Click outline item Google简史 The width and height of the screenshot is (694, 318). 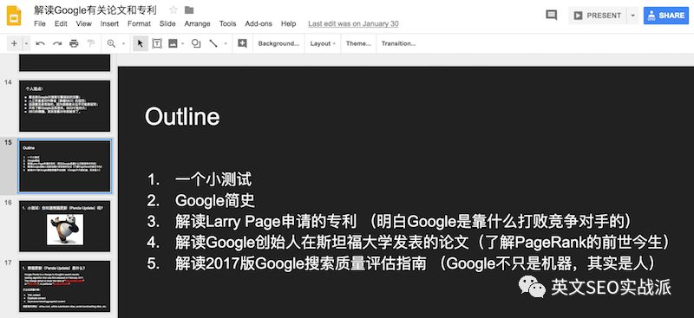click(x=215, y=201)
